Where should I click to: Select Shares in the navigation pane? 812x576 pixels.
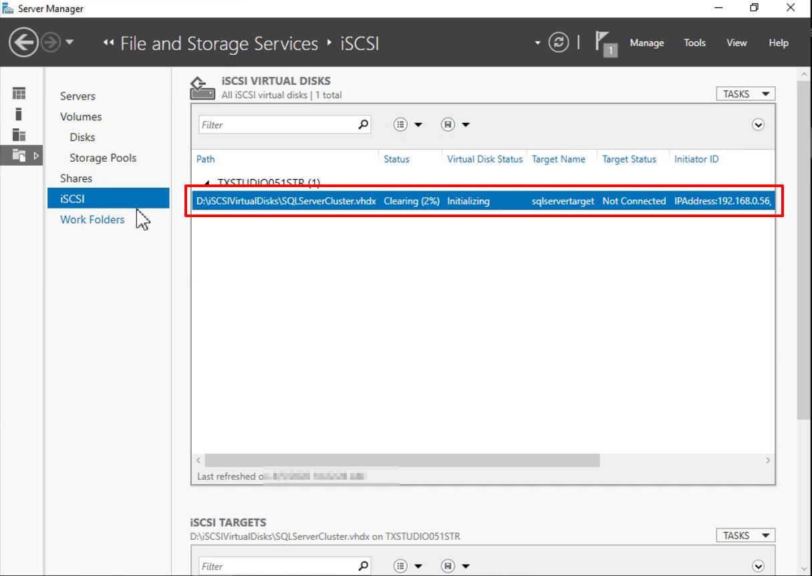point(76,178)
